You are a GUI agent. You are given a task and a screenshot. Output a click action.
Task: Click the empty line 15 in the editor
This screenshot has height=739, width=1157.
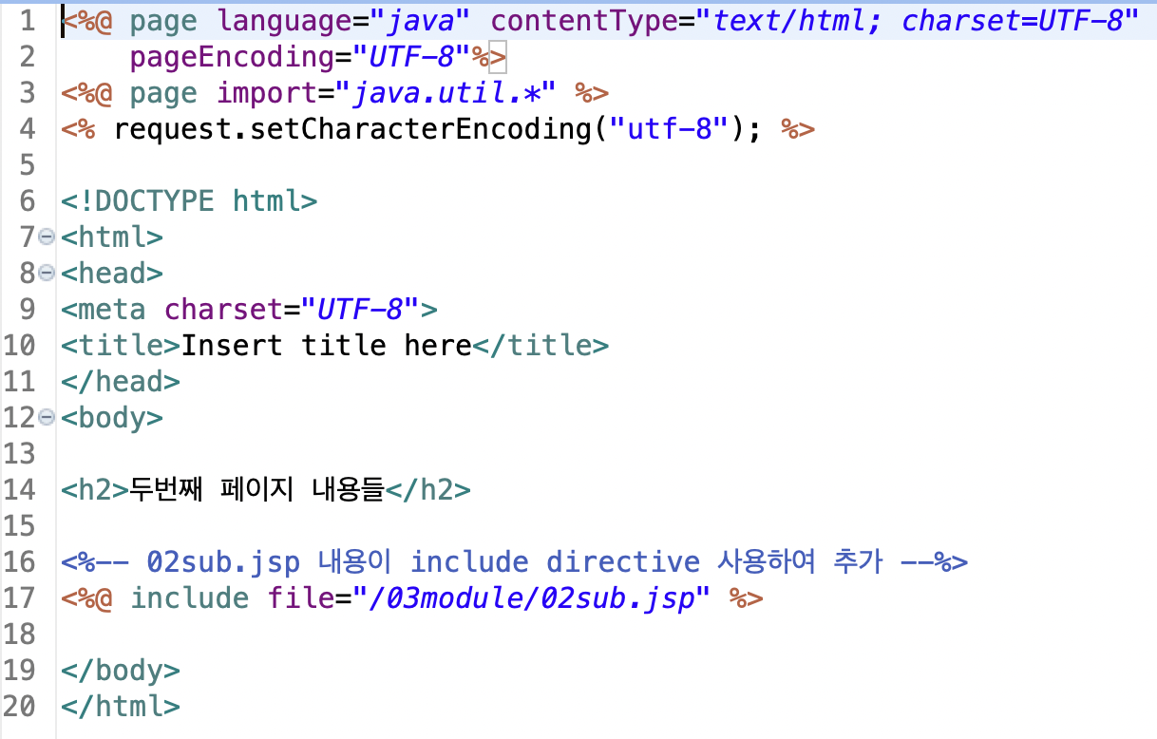tap(606, 526)
